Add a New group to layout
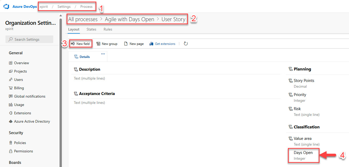 click(107, 44)
